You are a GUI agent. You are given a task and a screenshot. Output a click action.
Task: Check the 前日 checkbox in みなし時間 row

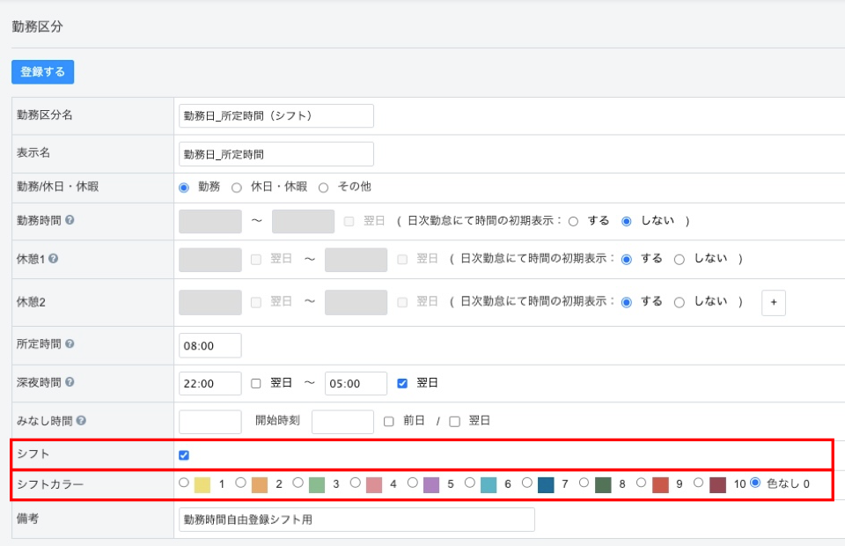(389, 421)
